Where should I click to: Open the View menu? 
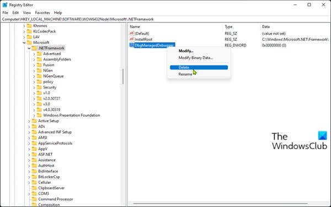27,13
